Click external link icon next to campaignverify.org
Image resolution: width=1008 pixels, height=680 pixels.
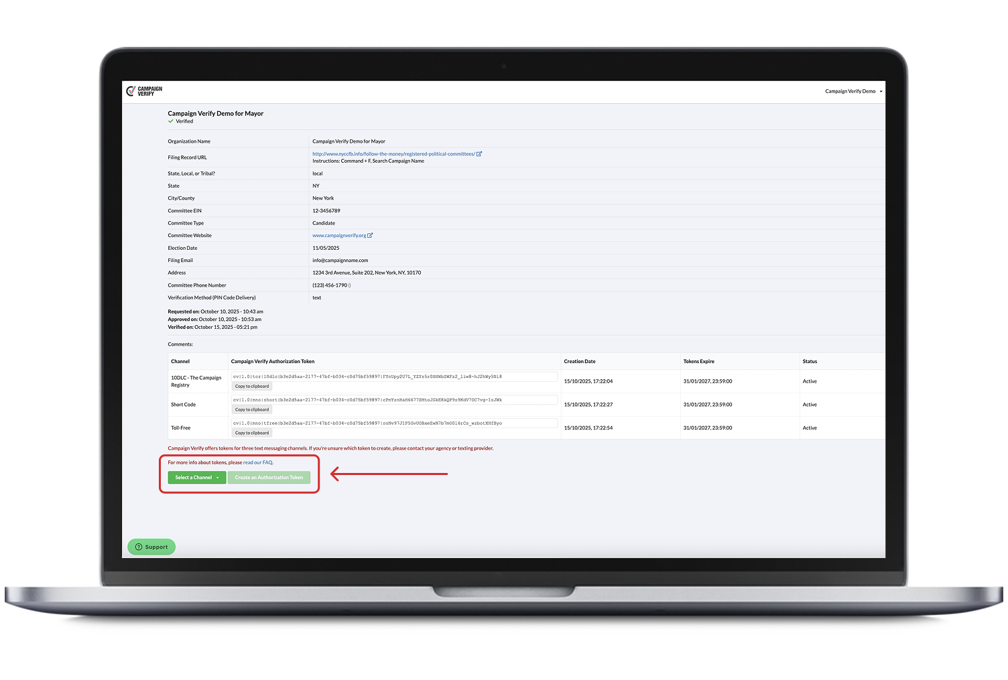(x=370, y=236)
